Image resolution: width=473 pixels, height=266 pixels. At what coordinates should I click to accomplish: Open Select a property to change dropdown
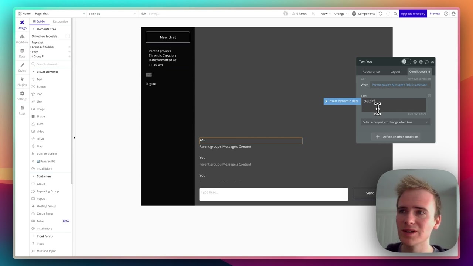395,122
